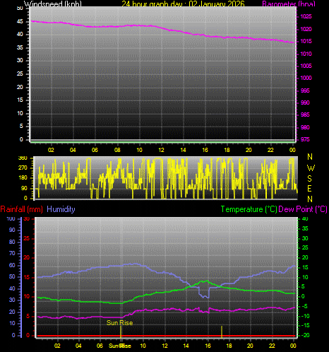Click 15 on the windspeed scale
Screen dimensions: 329x352
point(20,100)
